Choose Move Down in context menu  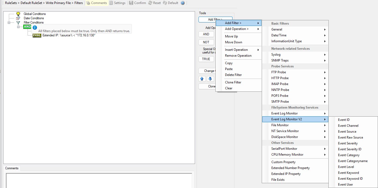(x=239, y=42)
